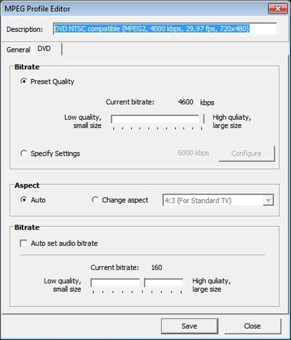Switch to the General tab

click(19, 50)
